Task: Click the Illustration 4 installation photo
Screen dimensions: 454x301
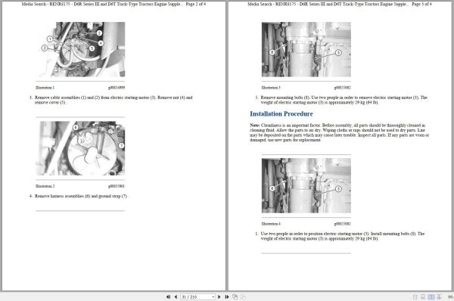Action: (306, 185)
